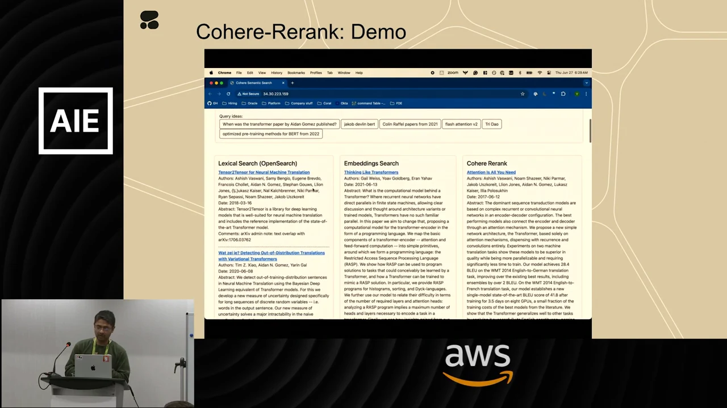The height and width of the screenshot is (408, 727).
Task: Click the 'Date: 2018-03-16' text
Action: (235, 203)
